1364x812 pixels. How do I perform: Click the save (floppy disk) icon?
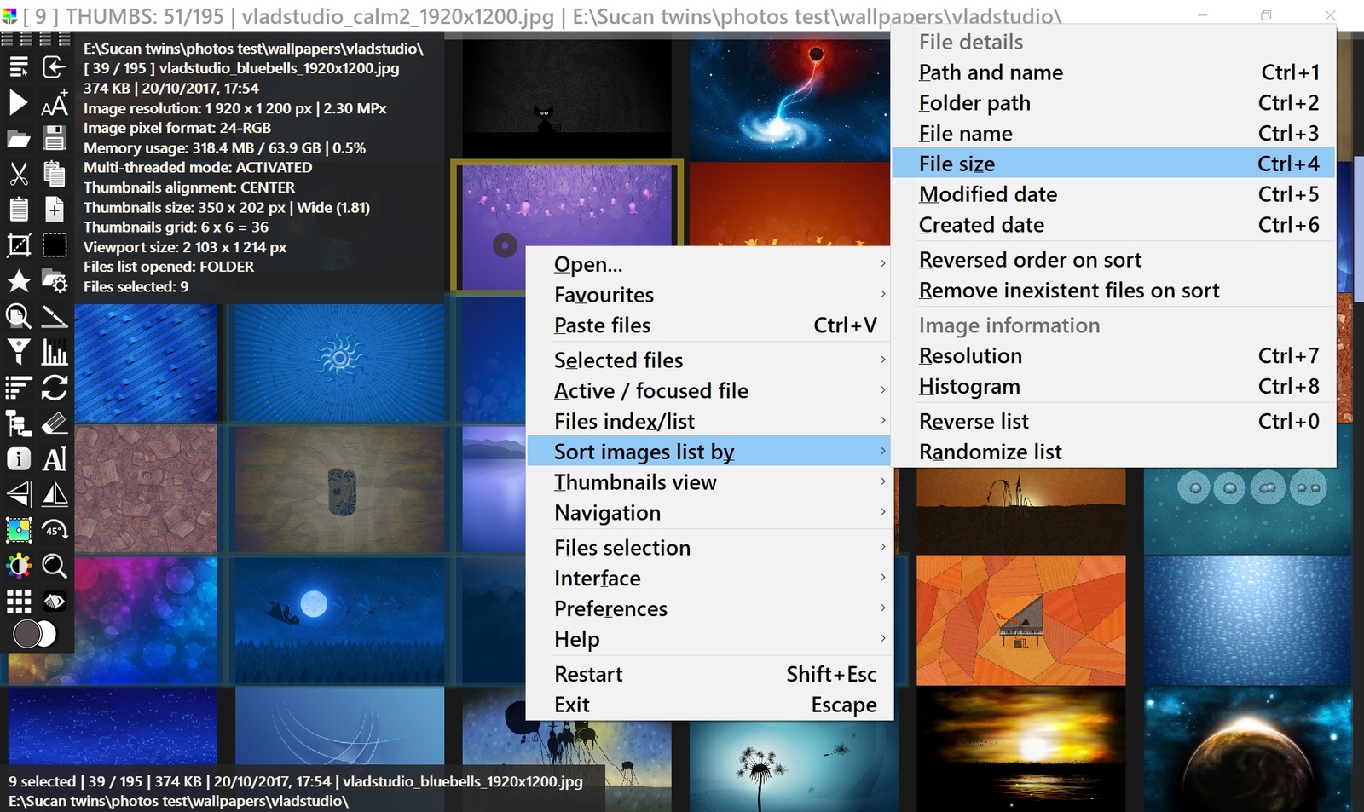pos(54,138)
